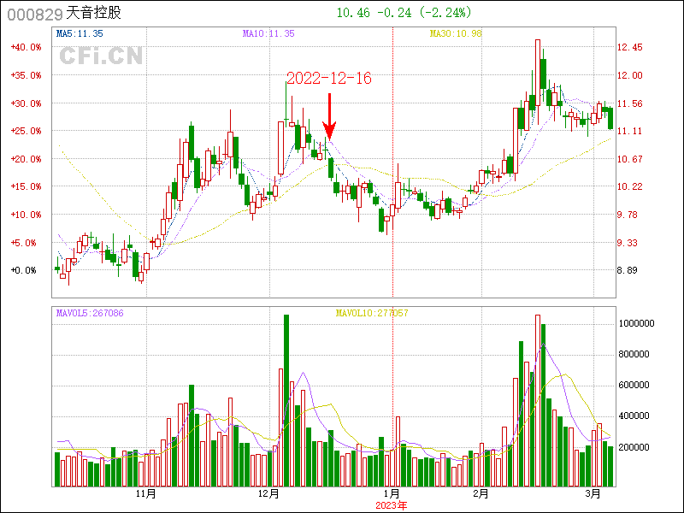Viewport: 684px width, 513px height.
Task: Jump to 2月 on time axis
Action: 481,493
